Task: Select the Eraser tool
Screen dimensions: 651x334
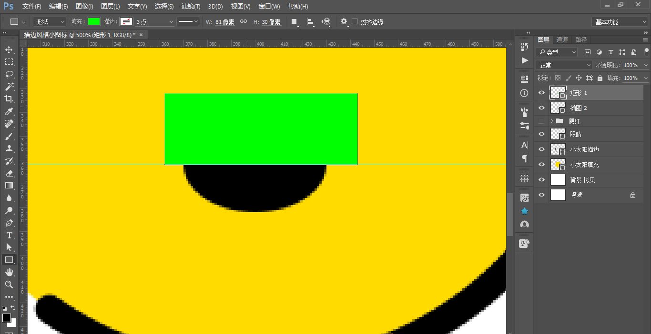Action: [x=9, y=173]
